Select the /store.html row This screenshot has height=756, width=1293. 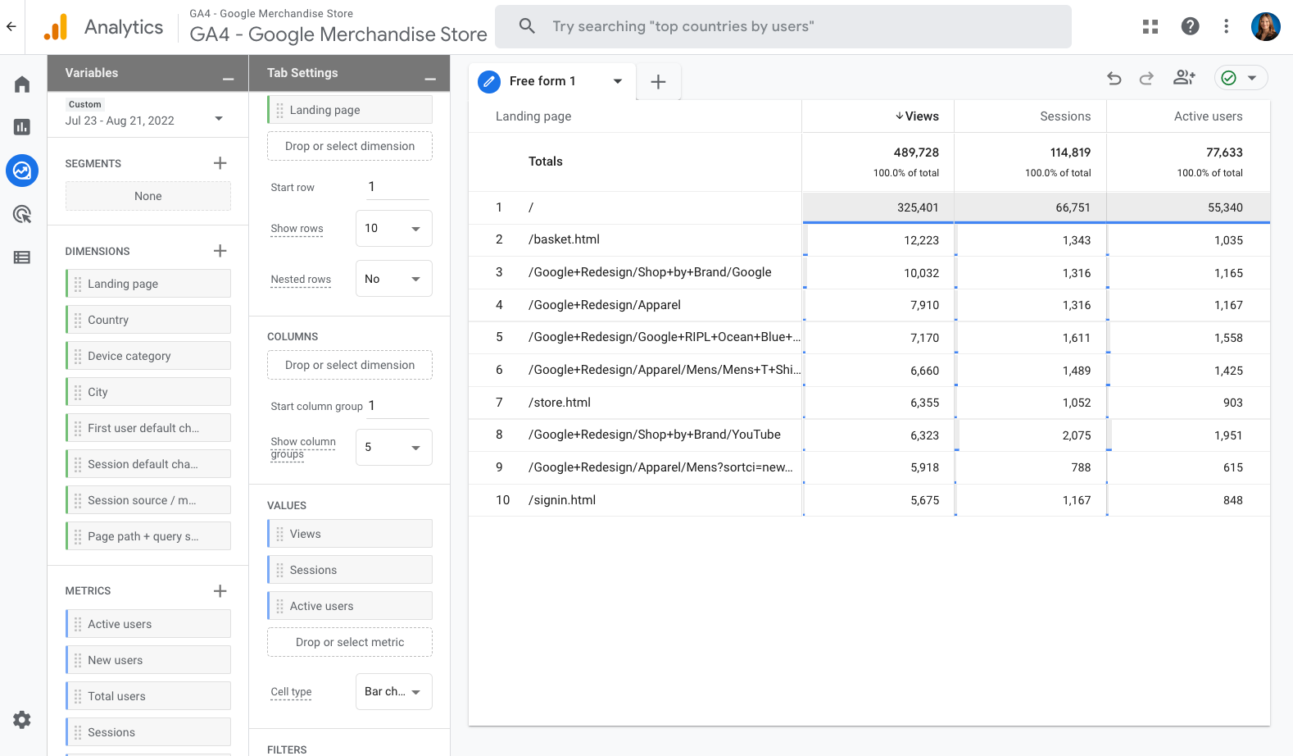(x=869, y=403)
